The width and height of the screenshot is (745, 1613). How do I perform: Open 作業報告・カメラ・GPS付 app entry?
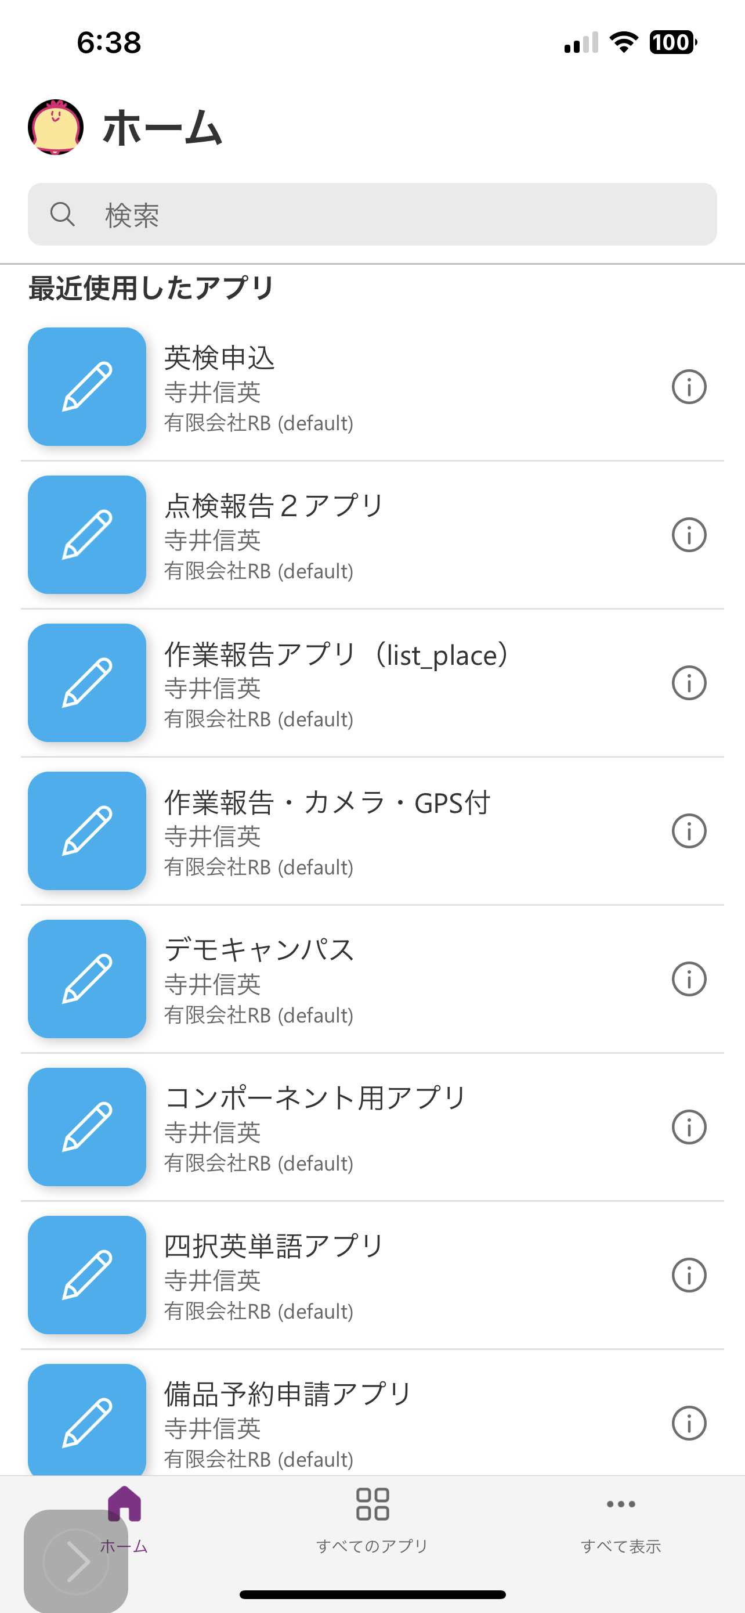click(375, 831)
